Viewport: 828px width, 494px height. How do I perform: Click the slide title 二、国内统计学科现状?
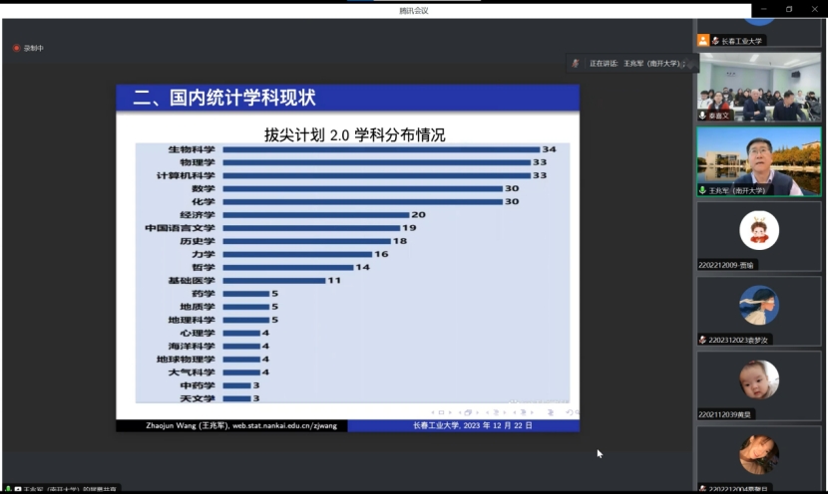click(224, 98)
